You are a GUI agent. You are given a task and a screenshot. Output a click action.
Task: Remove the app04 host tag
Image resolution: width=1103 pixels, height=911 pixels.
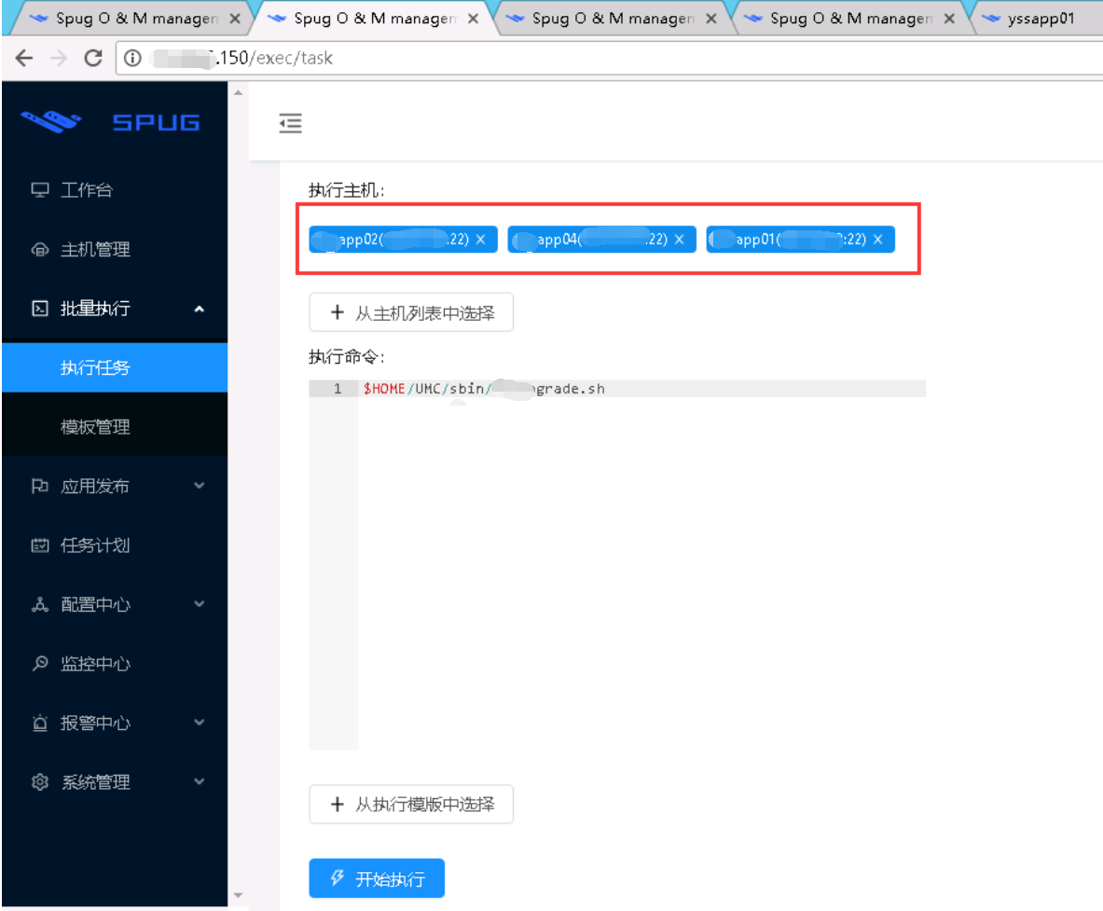tap(679, 240)
